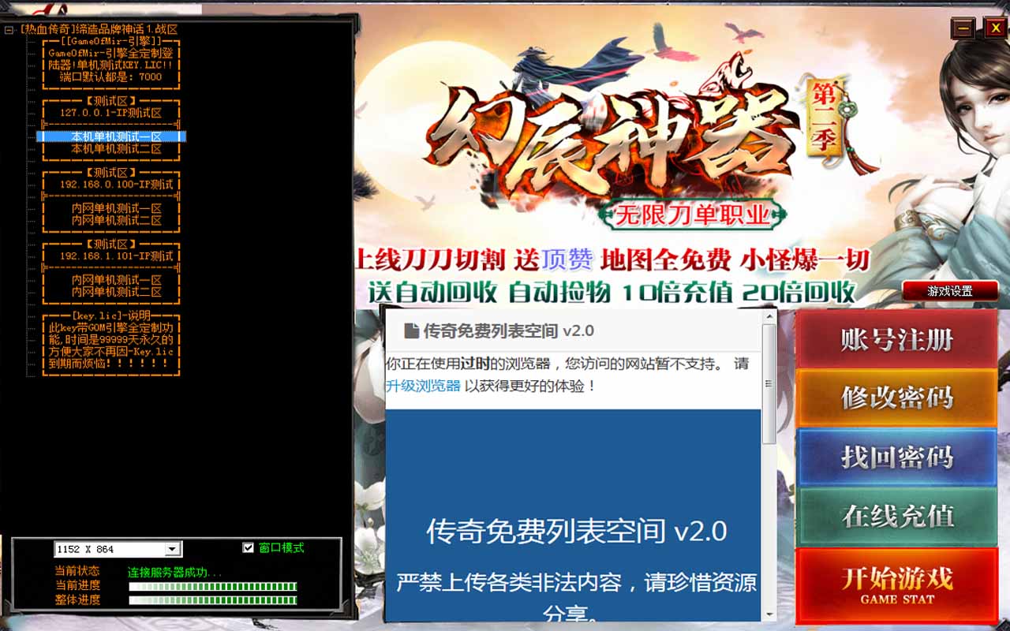Close the launcher with the X button
1010x631 pixels.
point(993,29)
